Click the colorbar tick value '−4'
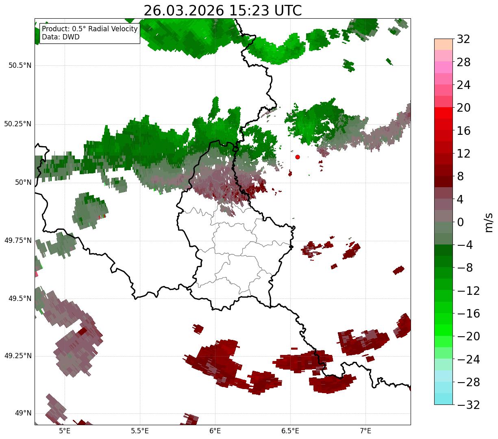This screenshot has width=498, height=439. point(465,245)
